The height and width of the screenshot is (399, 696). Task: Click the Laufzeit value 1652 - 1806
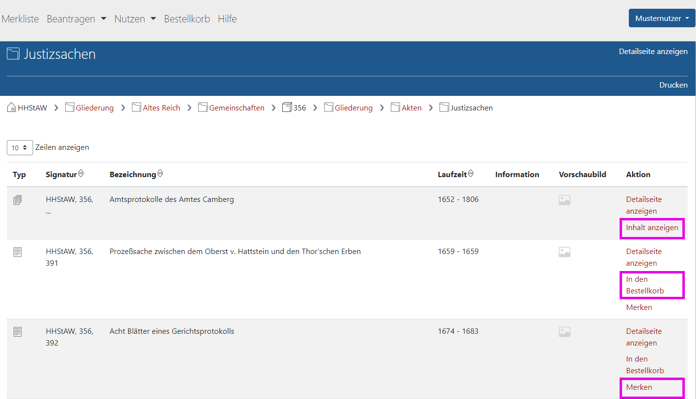(458, 199)
